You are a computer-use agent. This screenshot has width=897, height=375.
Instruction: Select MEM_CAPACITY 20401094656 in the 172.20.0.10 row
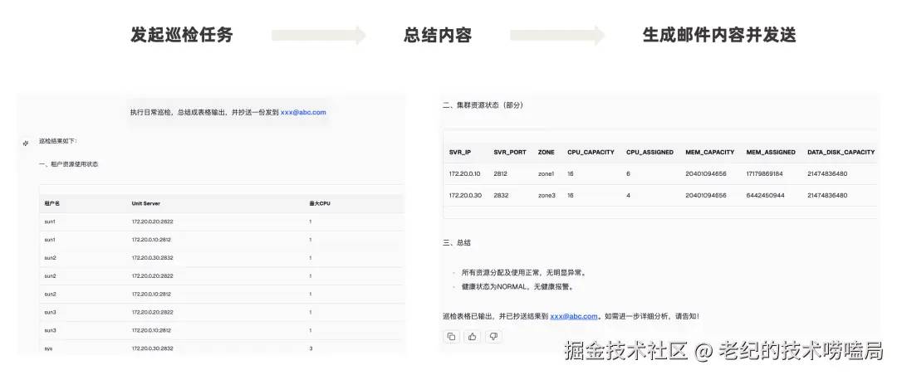(x=706, y=173)
